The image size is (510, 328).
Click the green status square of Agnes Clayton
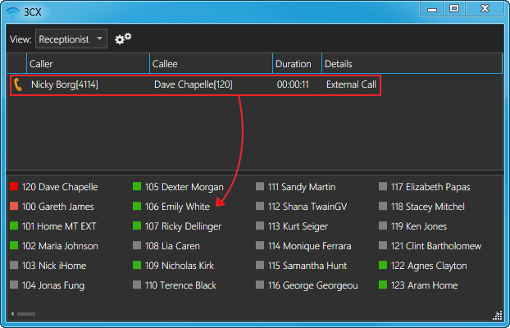pyautogui.click(x=383, y=265)
